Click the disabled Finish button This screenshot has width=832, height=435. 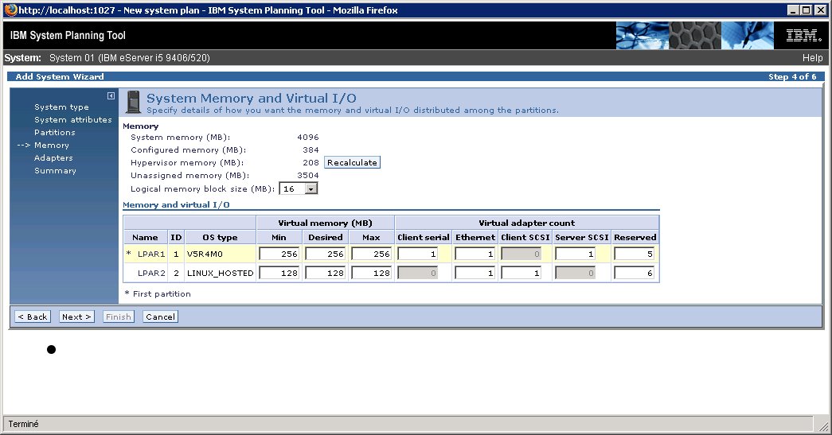pyautogui.click(x=119, y=317)
